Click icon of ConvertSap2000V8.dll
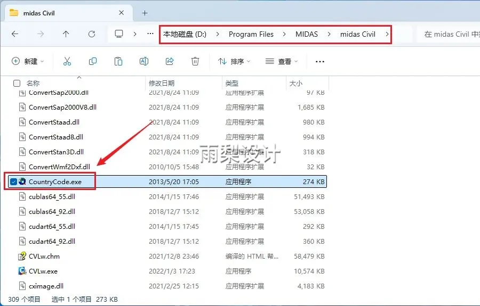480x306 pixels. (x=22, y=107)
